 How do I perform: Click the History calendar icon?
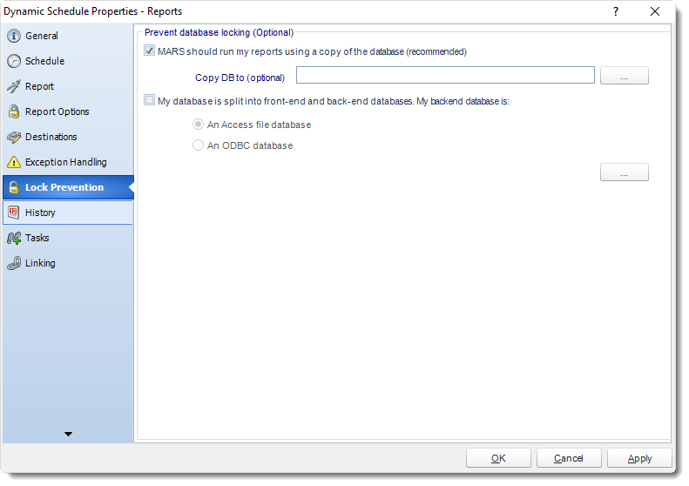[14, 213]
